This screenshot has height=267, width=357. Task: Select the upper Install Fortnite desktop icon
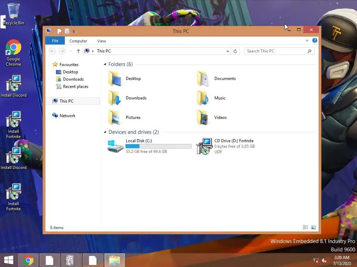[14, 125]
